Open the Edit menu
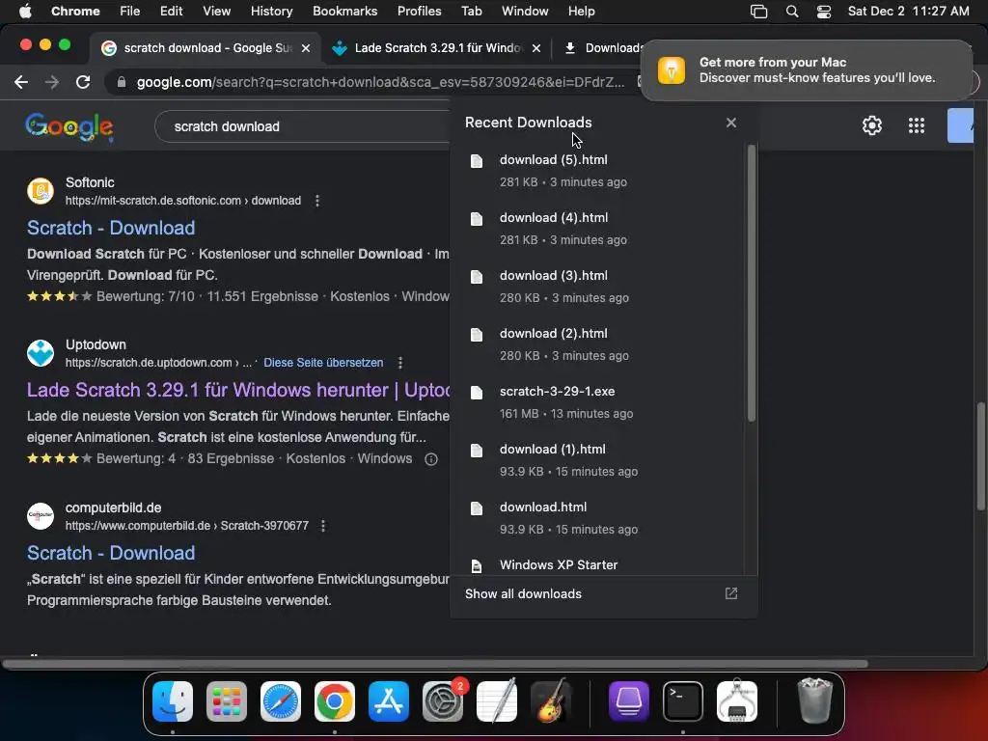Screen dimensions: 988x741 click(171, 12)
